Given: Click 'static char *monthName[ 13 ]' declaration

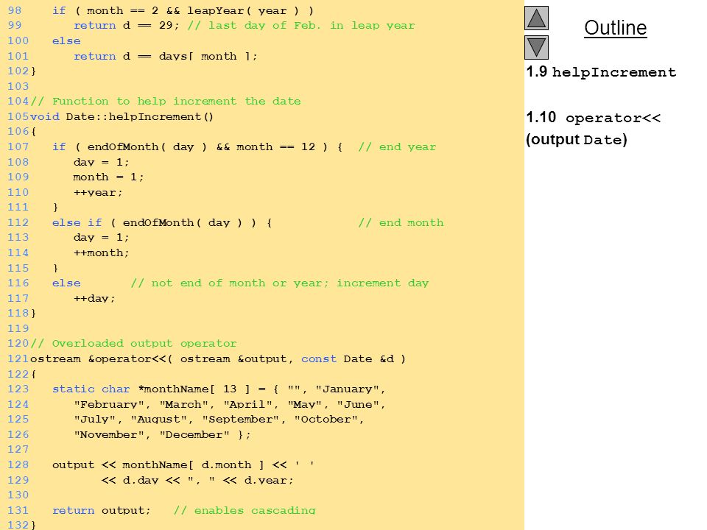Looking at the screenshot, I should point(151,389).
